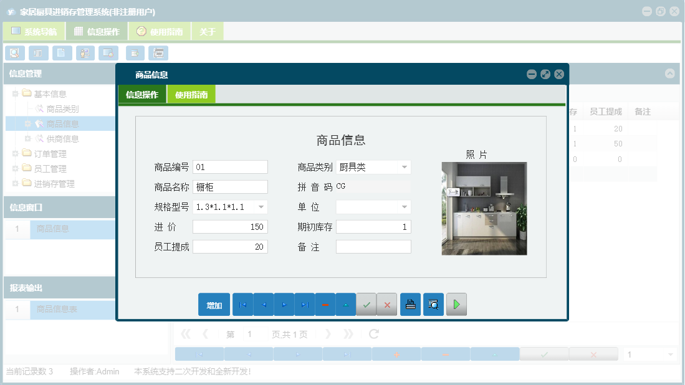Image resolution: width=685 pixels, height=385 pixels.
Task: Click the report view icon on the toolbar
Action: (x=37, y=53)
